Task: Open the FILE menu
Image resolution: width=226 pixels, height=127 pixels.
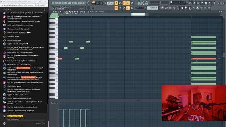Action: pyautogui.click(x=53, y=3)
